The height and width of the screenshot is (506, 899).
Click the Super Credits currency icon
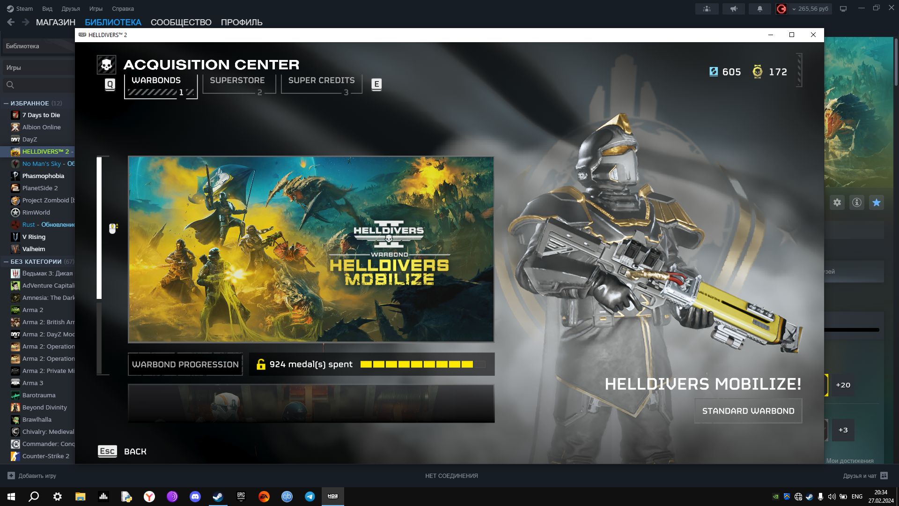[713, 72]
